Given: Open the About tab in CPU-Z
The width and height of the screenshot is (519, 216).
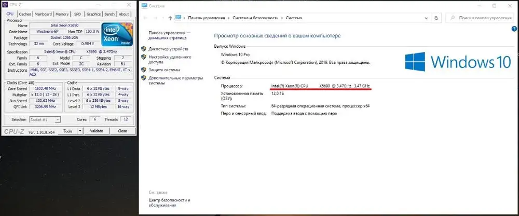Looking at the screenshot, I should click(x=124, y=14).
